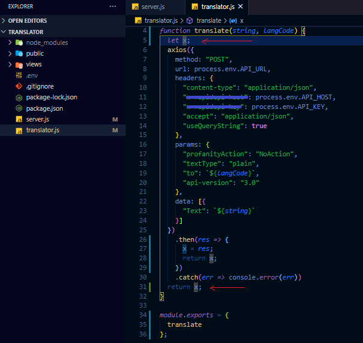Click the .gitignore file icon

click(19, 86)
